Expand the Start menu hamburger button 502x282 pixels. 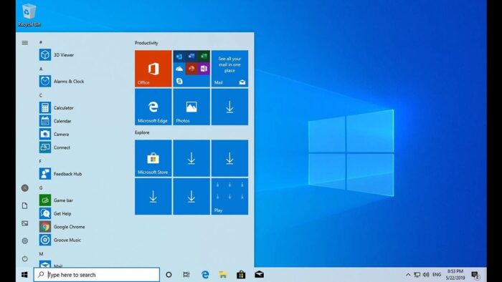click(x=24, y=42)
